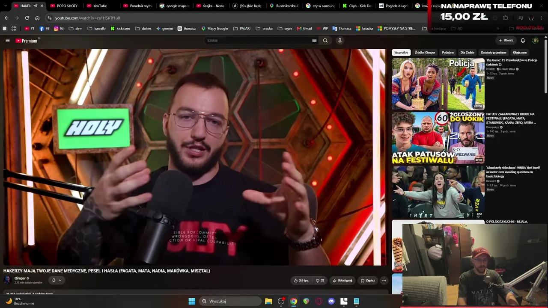Click the YouTube page vertical scrollbar
The image size is (548, 308).
tap(546, 66)
